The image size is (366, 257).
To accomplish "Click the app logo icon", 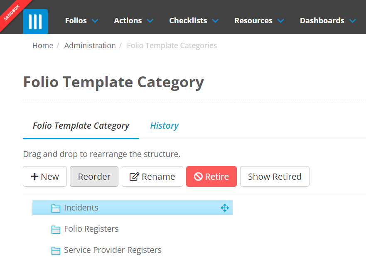I will [35, 21].
